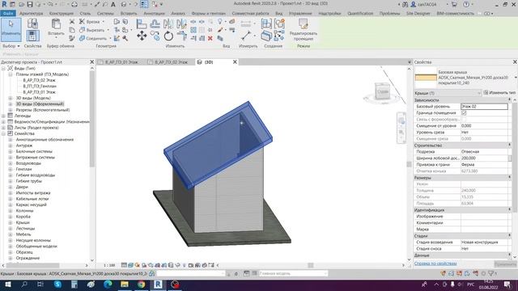Switch to the В_АР_ПЭ_01 Этаж view tab

[121, 62]
